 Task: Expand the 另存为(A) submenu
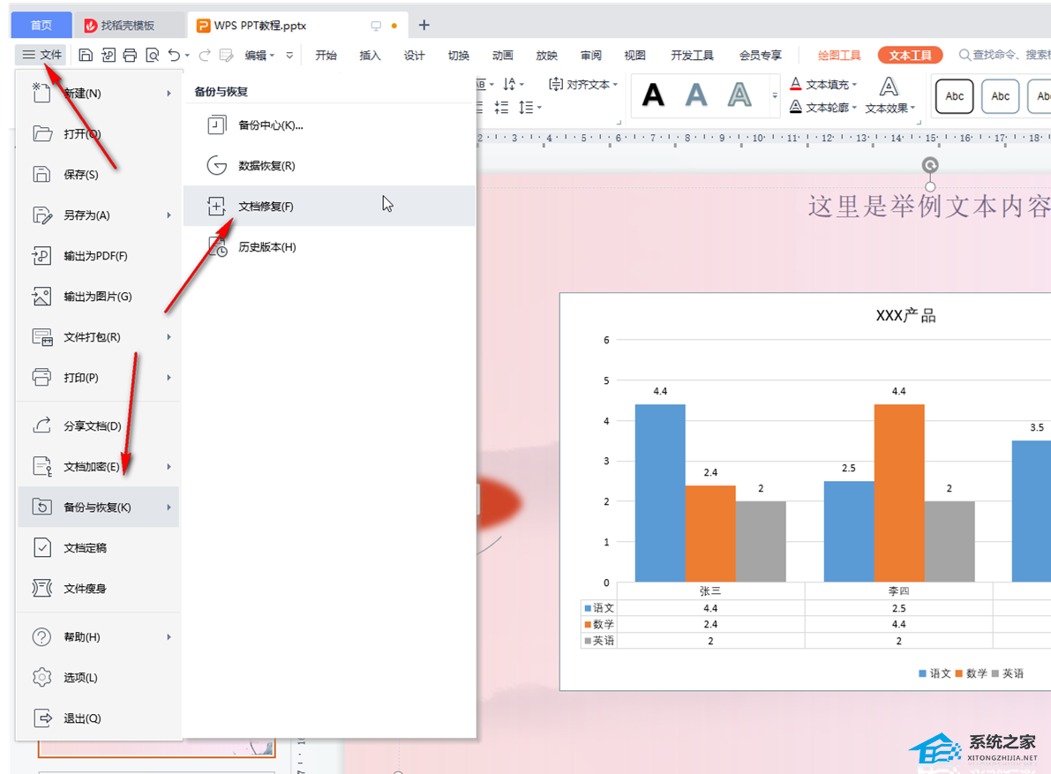click(169, 215)
